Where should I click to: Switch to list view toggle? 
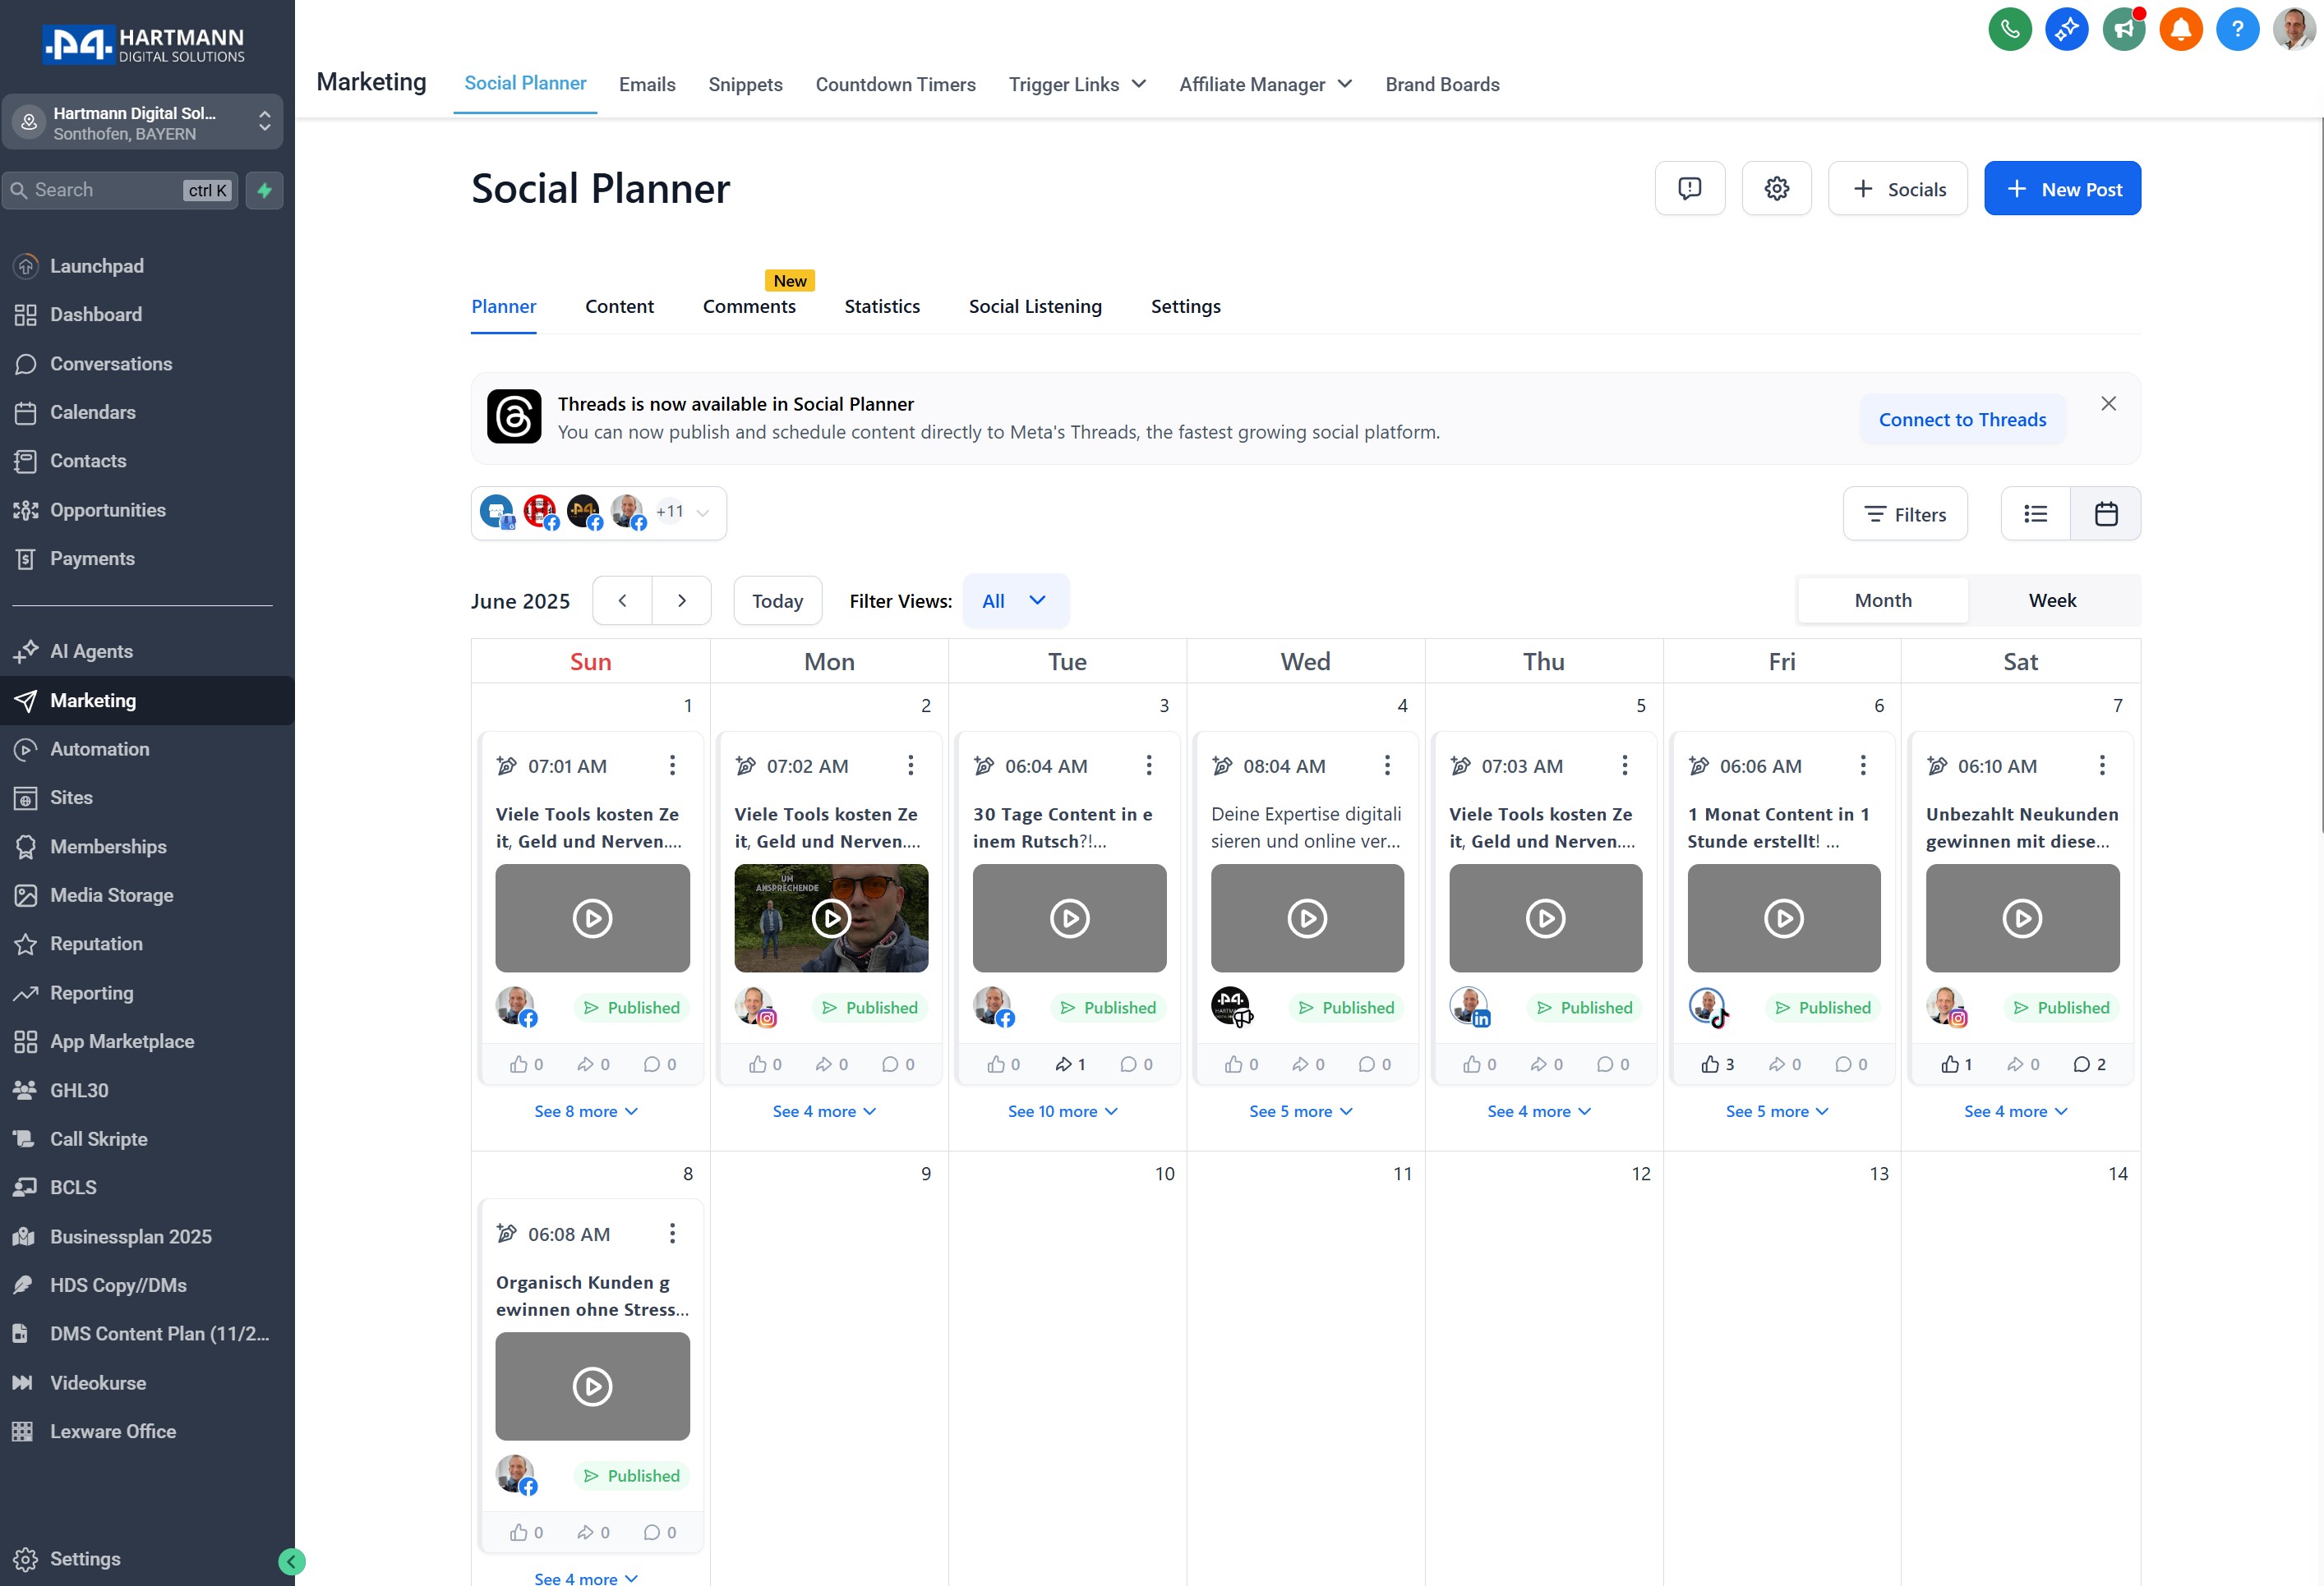pyautogui.click(x=2035, y=513)
